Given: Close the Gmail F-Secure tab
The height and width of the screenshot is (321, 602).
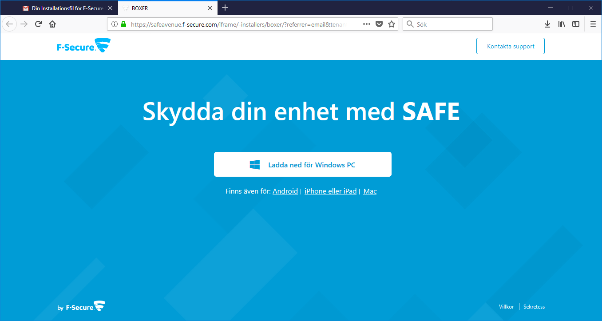Looking at the screenshot, I should click(110, 8).
